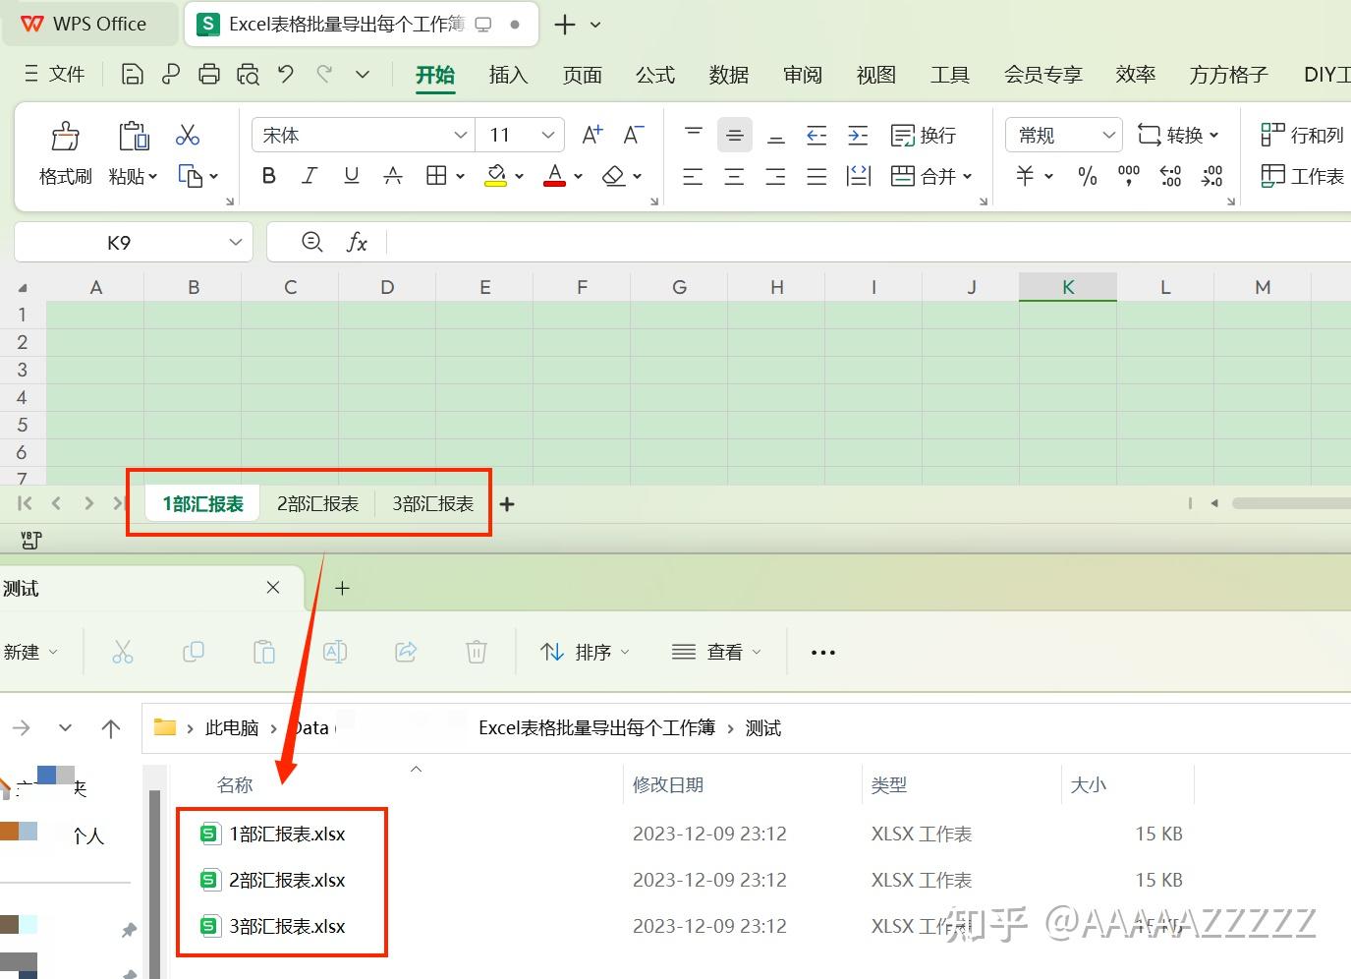
Task: Open 转换 convert dropdown
Action: click(1178, 135)
